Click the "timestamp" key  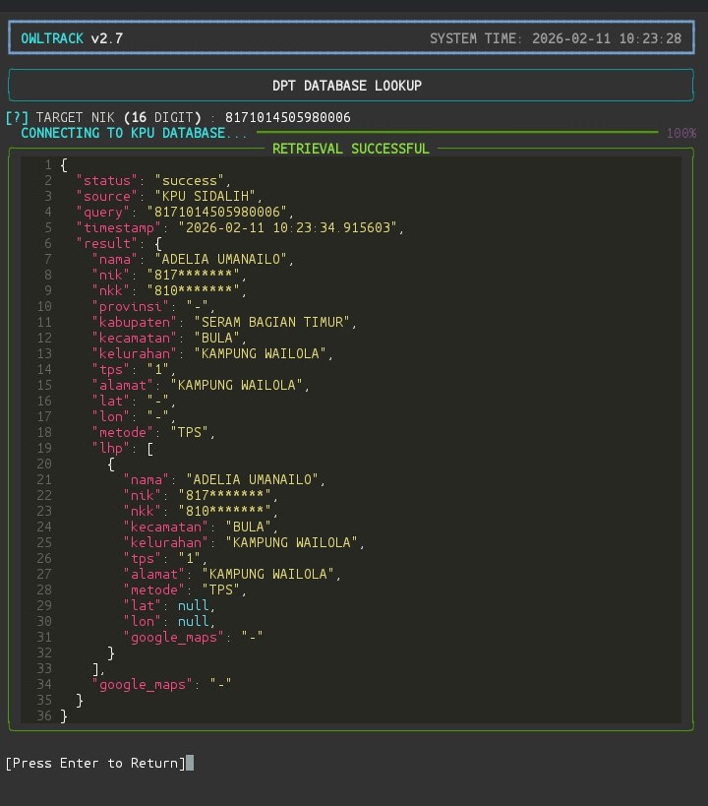point(119,227)
